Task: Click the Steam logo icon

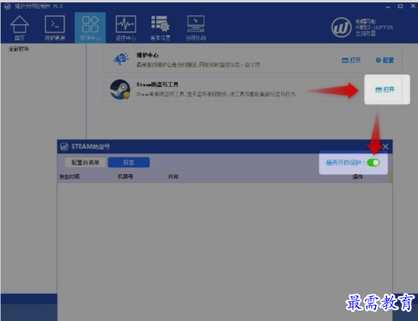Action: 120,89
